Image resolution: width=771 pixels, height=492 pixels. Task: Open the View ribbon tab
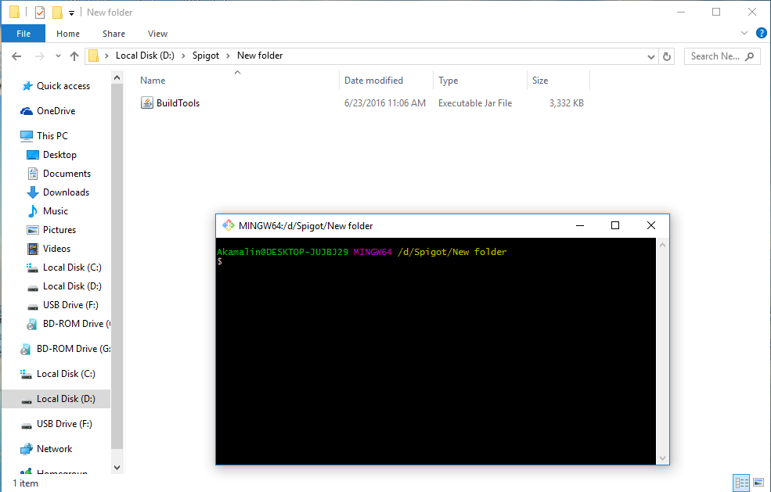coord(157,34)
